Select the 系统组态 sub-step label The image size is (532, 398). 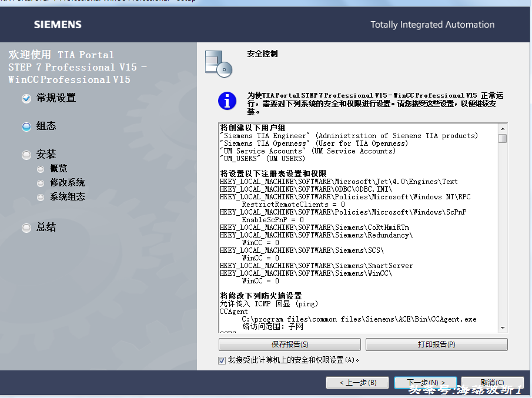click(68, 197)
